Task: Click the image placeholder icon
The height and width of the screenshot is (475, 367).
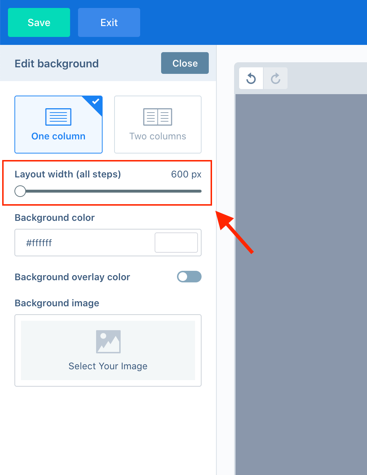Action: 108,341
